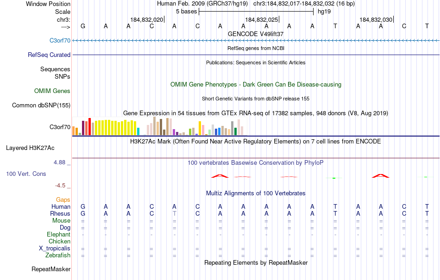Click the 4.88 PhyloP upper value
Image resolution: width=440 pixels, height=280 pixels.
click(x=59, y=162)
